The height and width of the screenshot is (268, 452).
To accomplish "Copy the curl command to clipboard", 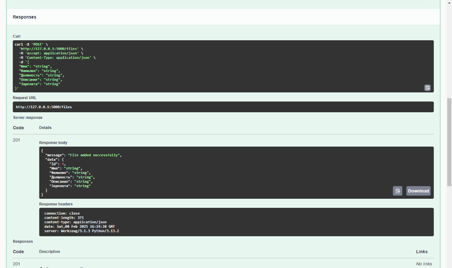I will (427, 88).
